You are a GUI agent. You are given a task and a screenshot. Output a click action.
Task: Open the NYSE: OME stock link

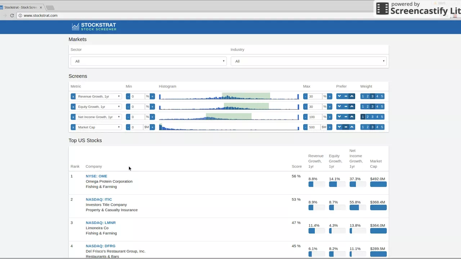[96, 176]
